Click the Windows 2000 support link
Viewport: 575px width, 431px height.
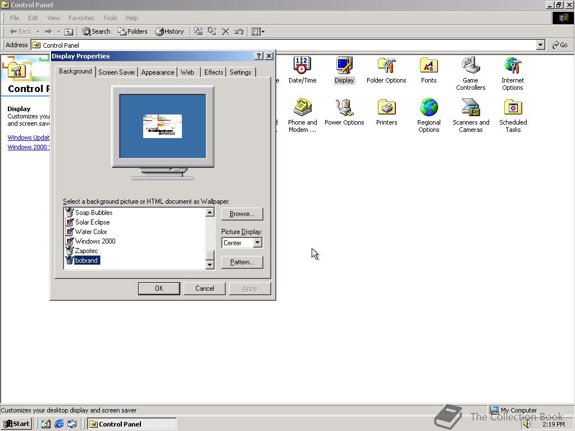pyautogui.click(x=28, y=147)
